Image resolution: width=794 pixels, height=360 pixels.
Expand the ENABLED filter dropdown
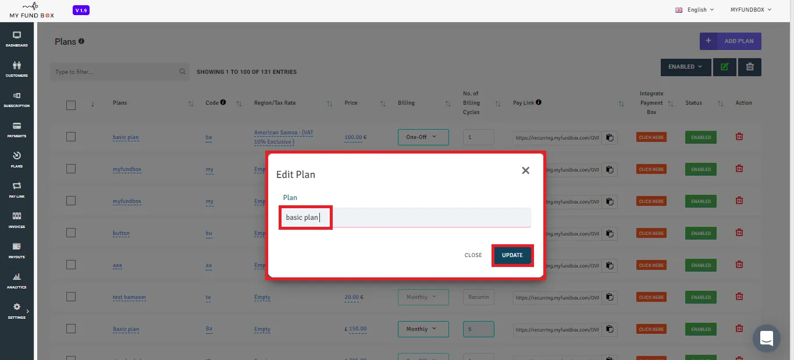tap(685, 67)
